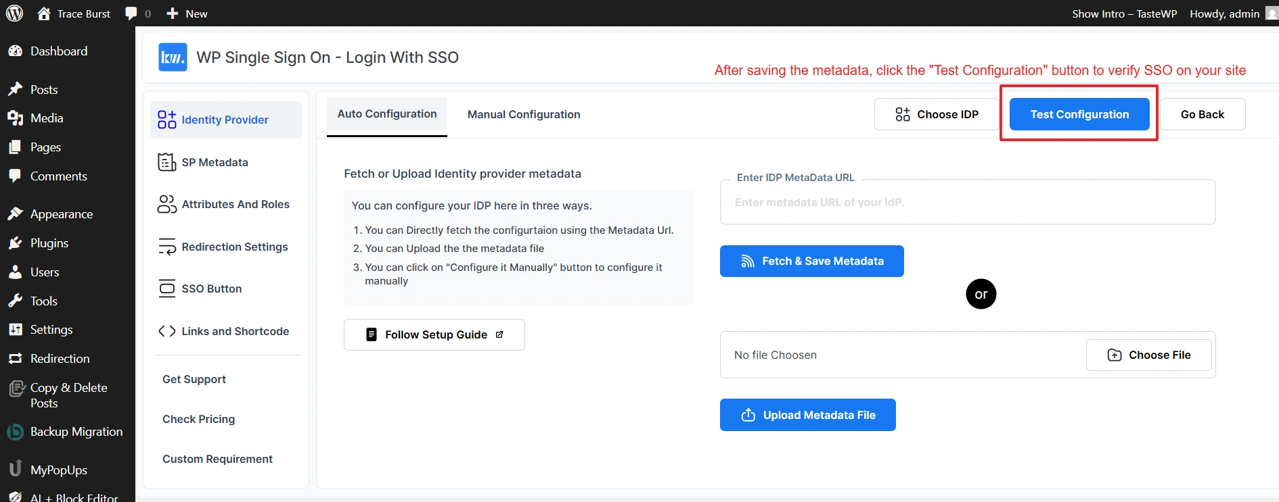Click the Choose File button

click(x=1149, y=355)
